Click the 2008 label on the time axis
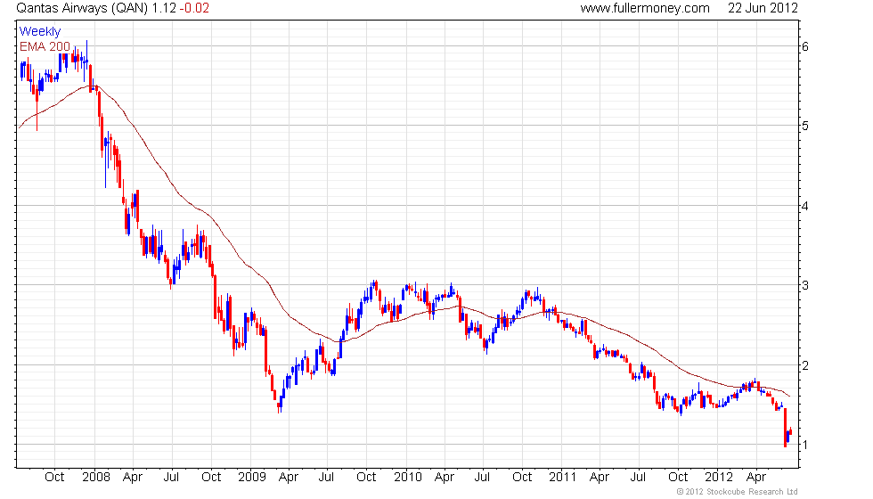This screenshot has width=873, height=499. (96, 478)
